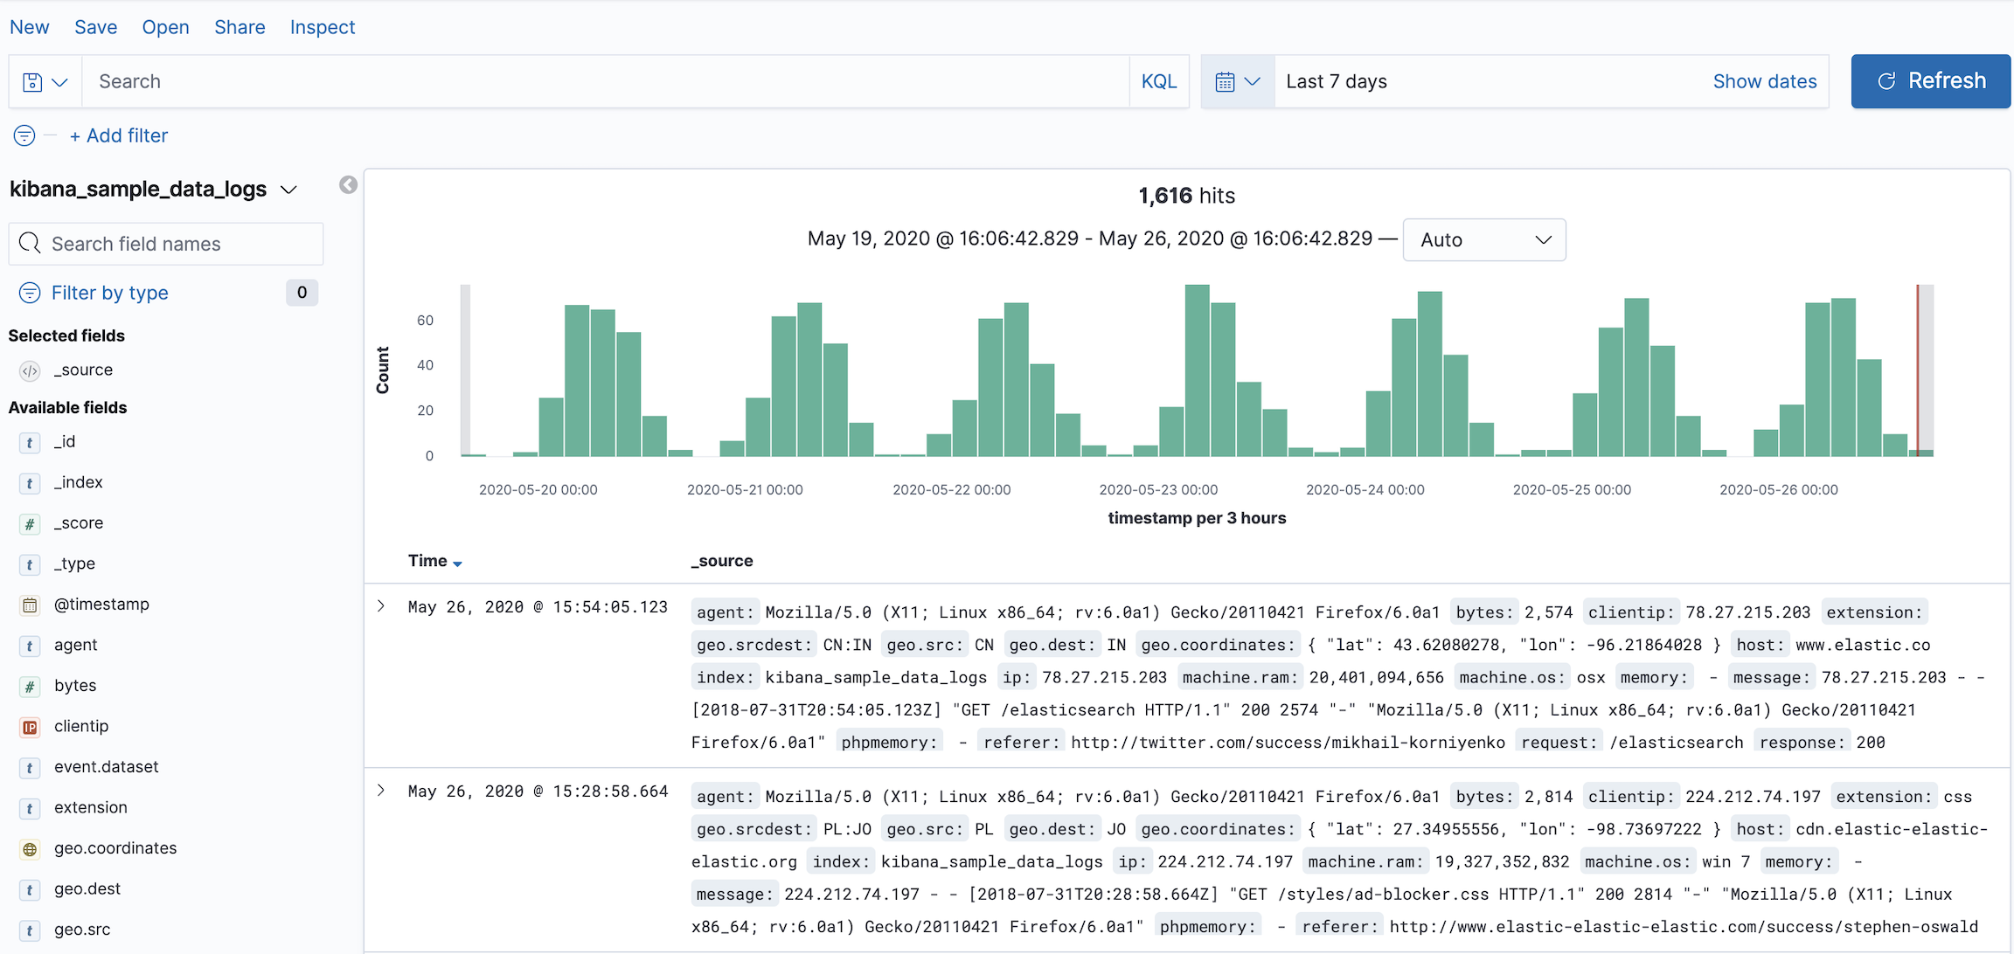Click the Share menu item

click(240, 27)
